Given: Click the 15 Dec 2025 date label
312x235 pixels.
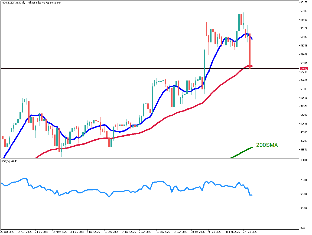Looking at the screenshot, I should coord(111,232).
